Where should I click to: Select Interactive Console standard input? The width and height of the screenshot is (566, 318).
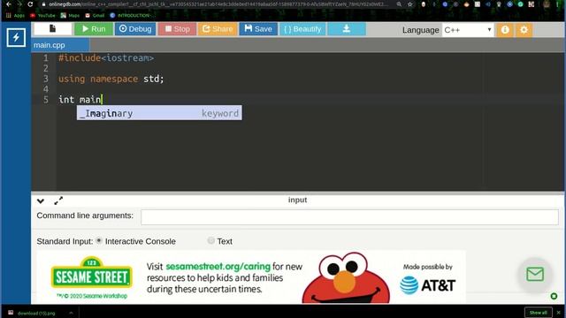pos(98,240)
